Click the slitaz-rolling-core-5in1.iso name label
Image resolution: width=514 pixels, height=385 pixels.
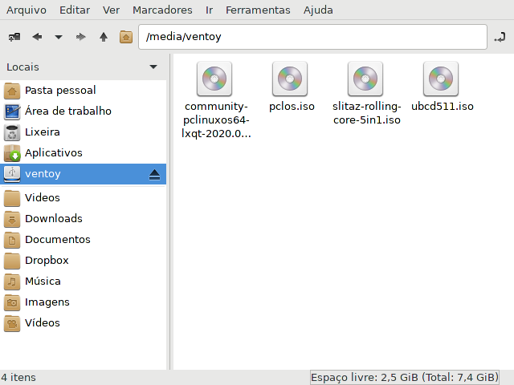[x=367, y=113]
